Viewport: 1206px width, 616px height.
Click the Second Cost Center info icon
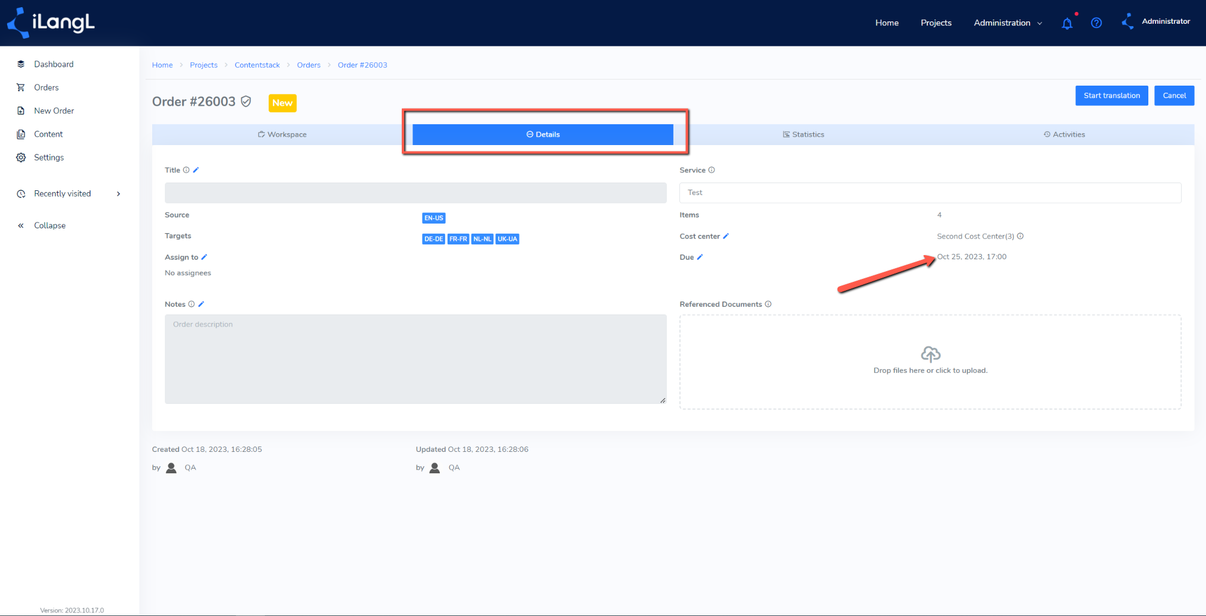click(1020, 236)
